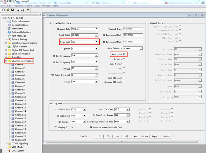Screen dimensions: 206x153
Task: Click the Open file toolbar icon
Action: click(8, 10)
